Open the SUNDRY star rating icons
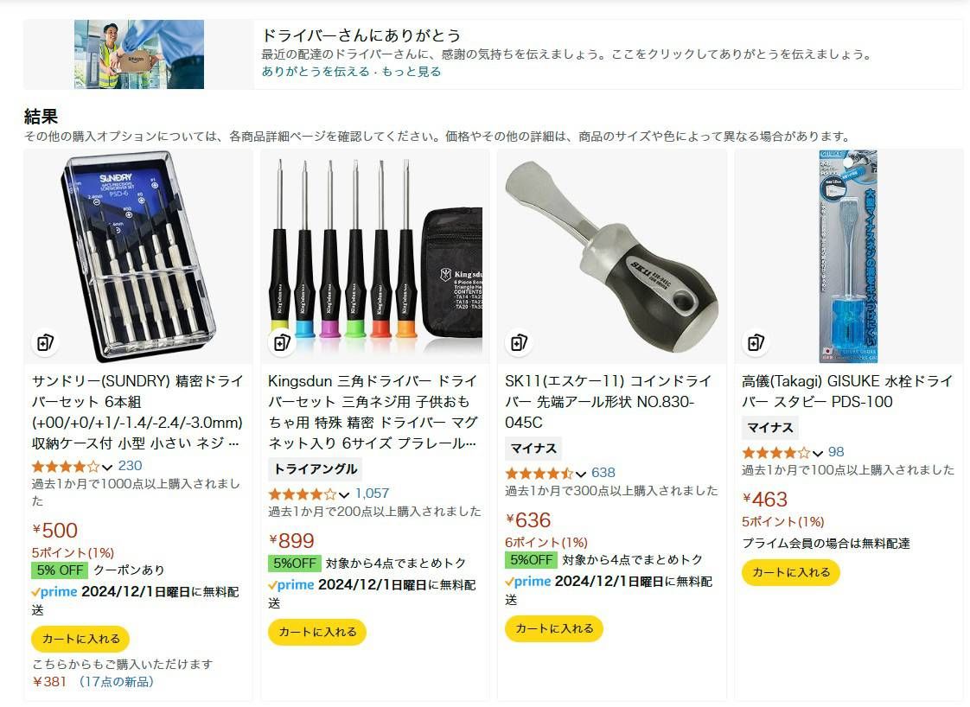Viewport: 970px width, 707px height. (x=65, y=467)
